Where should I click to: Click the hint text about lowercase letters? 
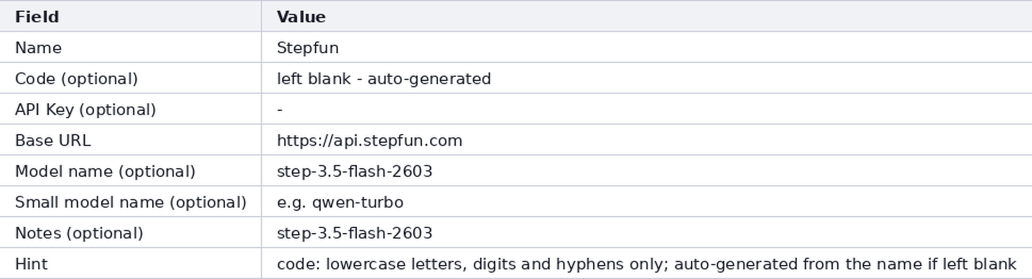pyautogui.click(x=646, y=264)
